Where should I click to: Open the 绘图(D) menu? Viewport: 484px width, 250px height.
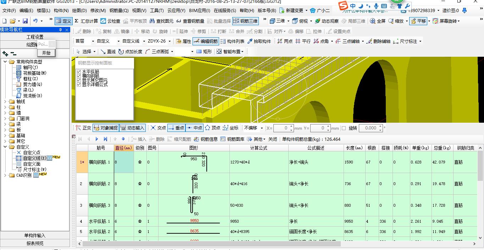[79, 11]
